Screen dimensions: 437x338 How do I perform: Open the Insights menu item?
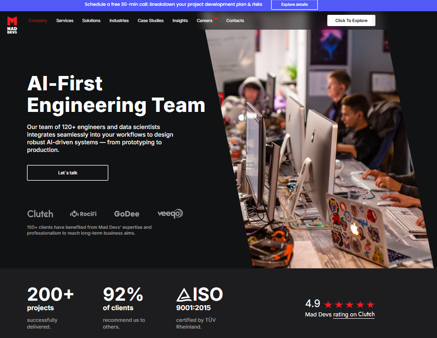[x=180, y=21]
